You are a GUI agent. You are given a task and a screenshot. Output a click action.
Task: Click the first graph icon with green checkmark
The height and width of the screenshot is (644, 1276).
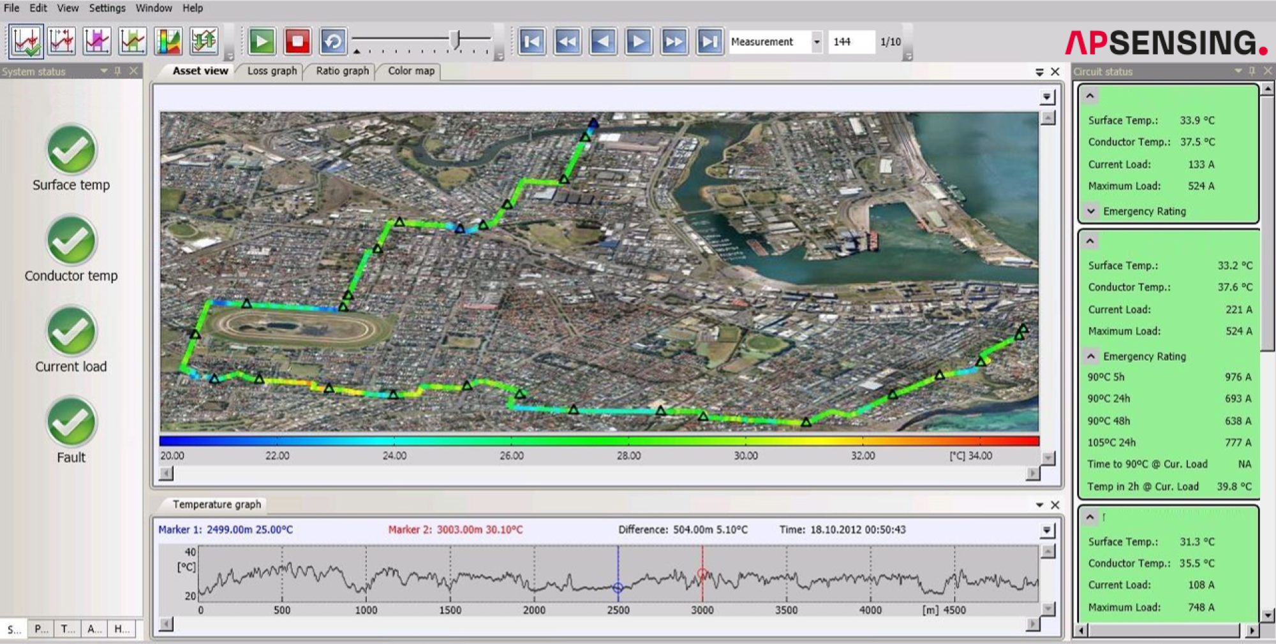[27, 42]
